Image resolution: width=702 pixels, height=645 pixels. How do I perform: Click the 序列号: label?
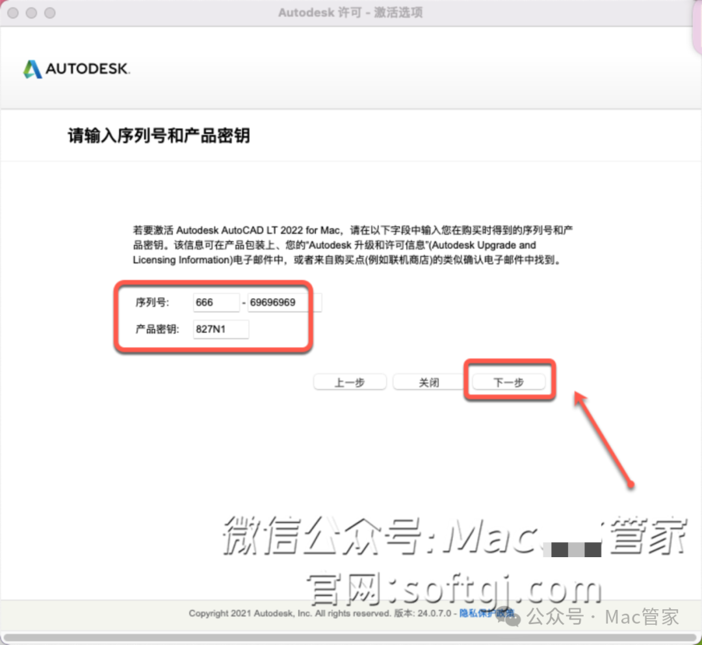point(152,303)
